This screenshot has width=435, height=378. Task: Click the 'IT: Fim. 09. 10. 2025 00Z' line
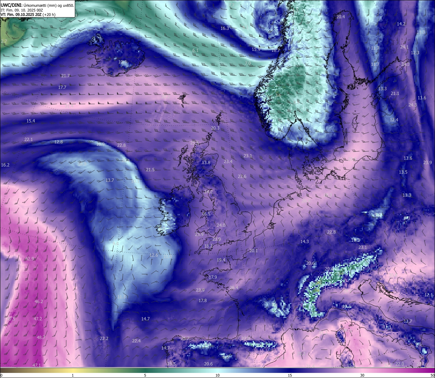pyautogui.click(x=22, y=10)
